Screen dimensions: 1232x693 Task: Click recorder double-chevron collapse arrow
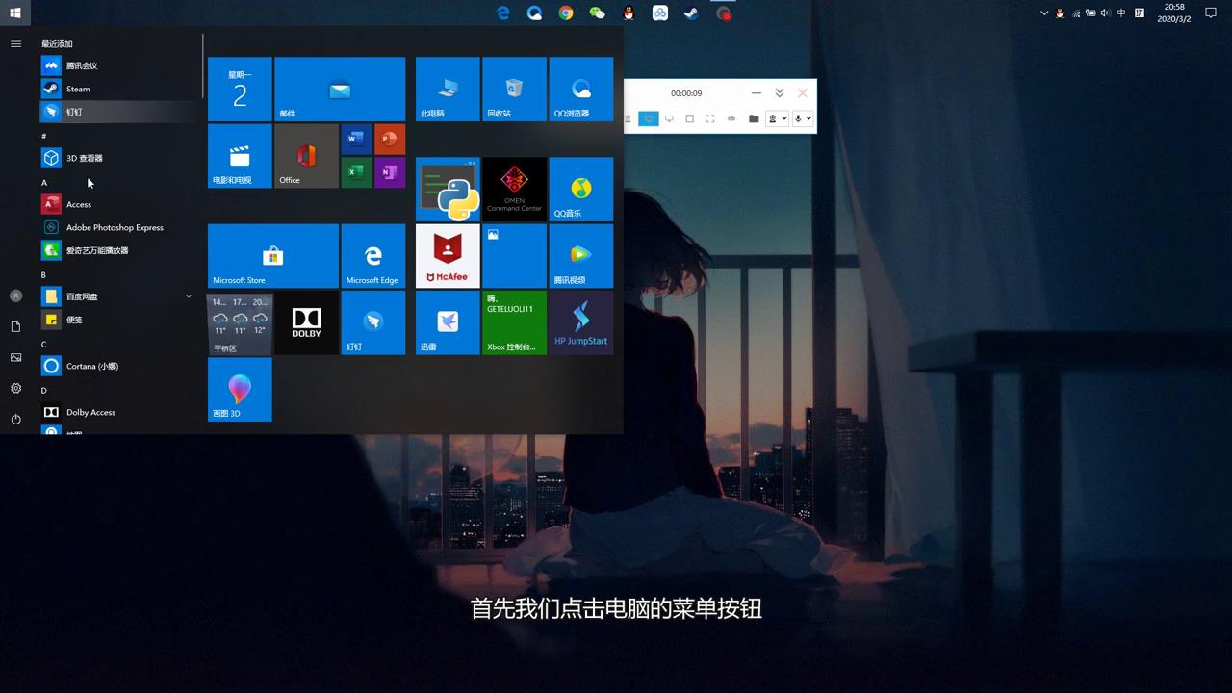[x=780, y=93]
